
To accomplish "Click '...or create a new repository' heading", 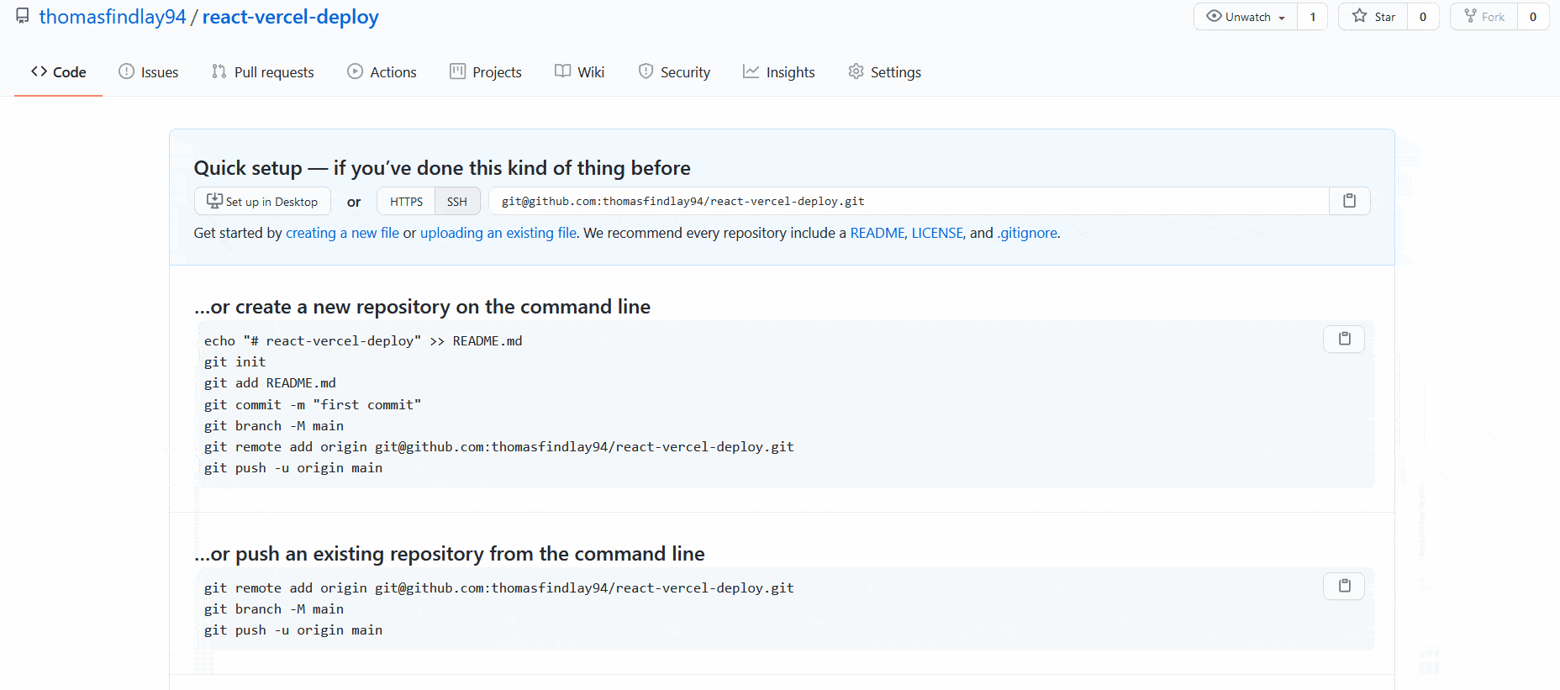I will (x=422, y=307).
